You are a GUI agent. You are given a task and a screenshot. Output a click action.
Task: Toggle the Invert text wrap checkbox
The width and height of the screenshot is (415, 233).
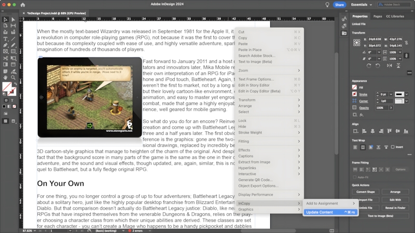tap(393, 147)
